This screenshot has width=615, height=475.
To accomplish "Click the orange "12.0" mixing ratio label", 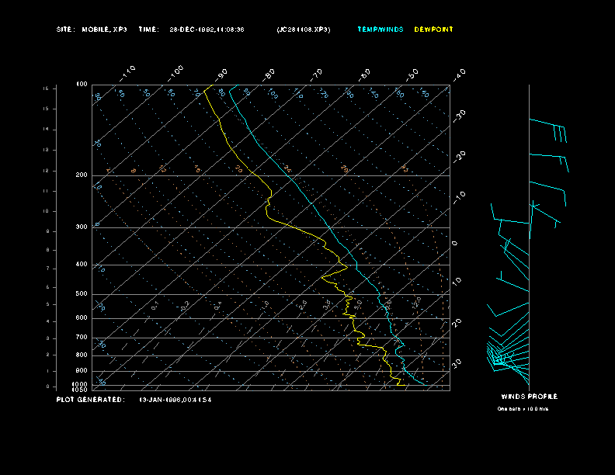I will pyautogui.click(x=416, y=302).
